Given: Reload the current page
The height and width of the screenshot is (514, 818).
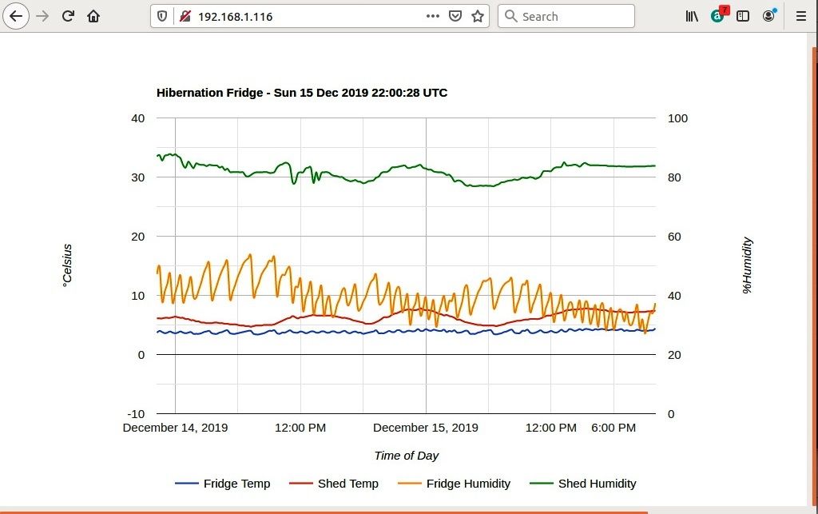Looking at the screenshot, I should point(69,16).
